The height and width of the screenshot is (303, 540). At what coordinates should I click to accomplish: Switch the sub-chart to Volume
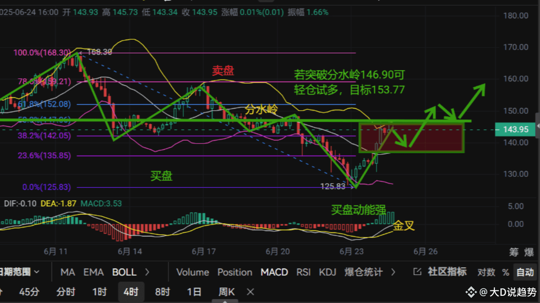point(193,272)
